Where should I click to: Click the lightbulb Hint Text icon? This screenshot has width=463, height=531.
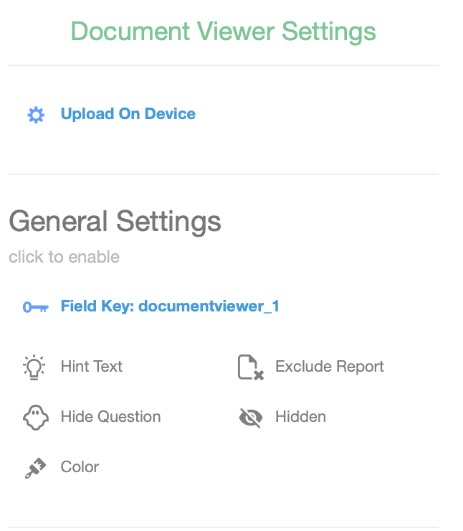click(34, 367)
